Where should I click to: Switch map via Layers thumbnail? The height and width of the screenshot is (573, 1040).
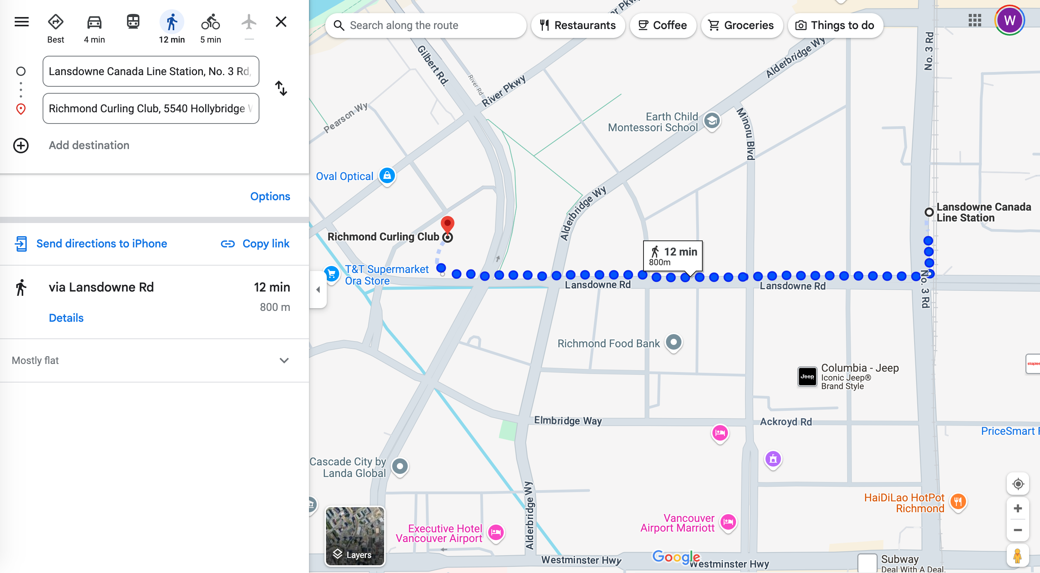tap(355, 536)
